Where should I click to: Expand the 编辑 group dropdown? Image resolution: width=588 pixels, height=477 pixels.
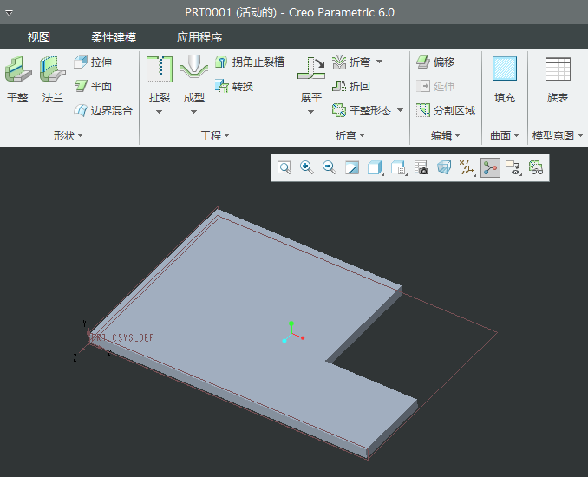(446, 135)
